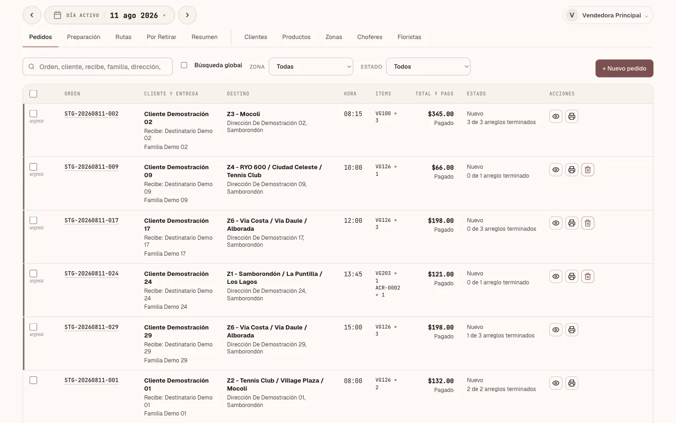
Task: Delete order STG-20260811-017
Action: point(588,223)
